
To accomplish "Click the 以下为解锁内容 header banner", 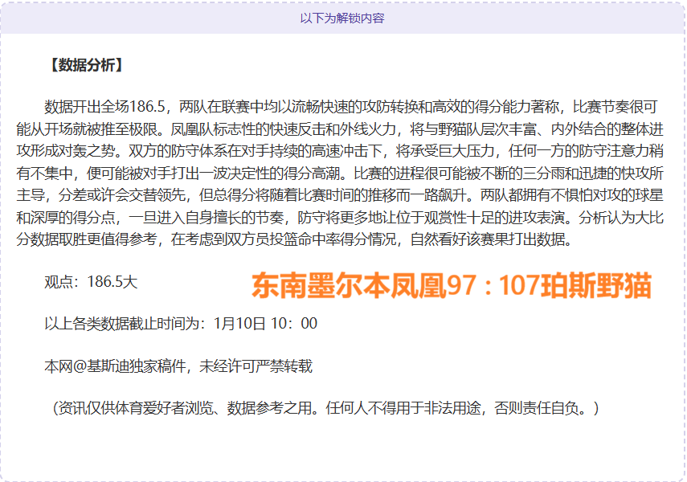I will click(343, 22).
